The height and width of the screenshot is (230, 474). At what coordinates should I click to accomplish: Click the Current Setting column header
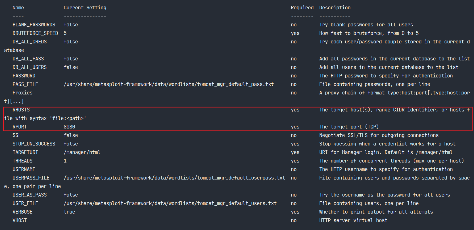click(85, 8)
